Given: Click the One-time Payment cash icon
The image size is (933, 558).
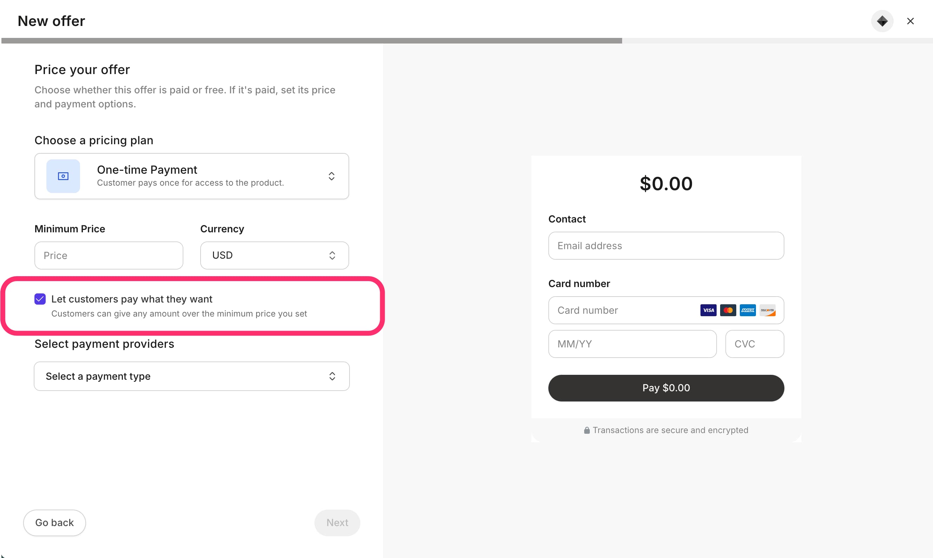Looking at the screenshot, I should pyautogui.click(x=63, y=176).
